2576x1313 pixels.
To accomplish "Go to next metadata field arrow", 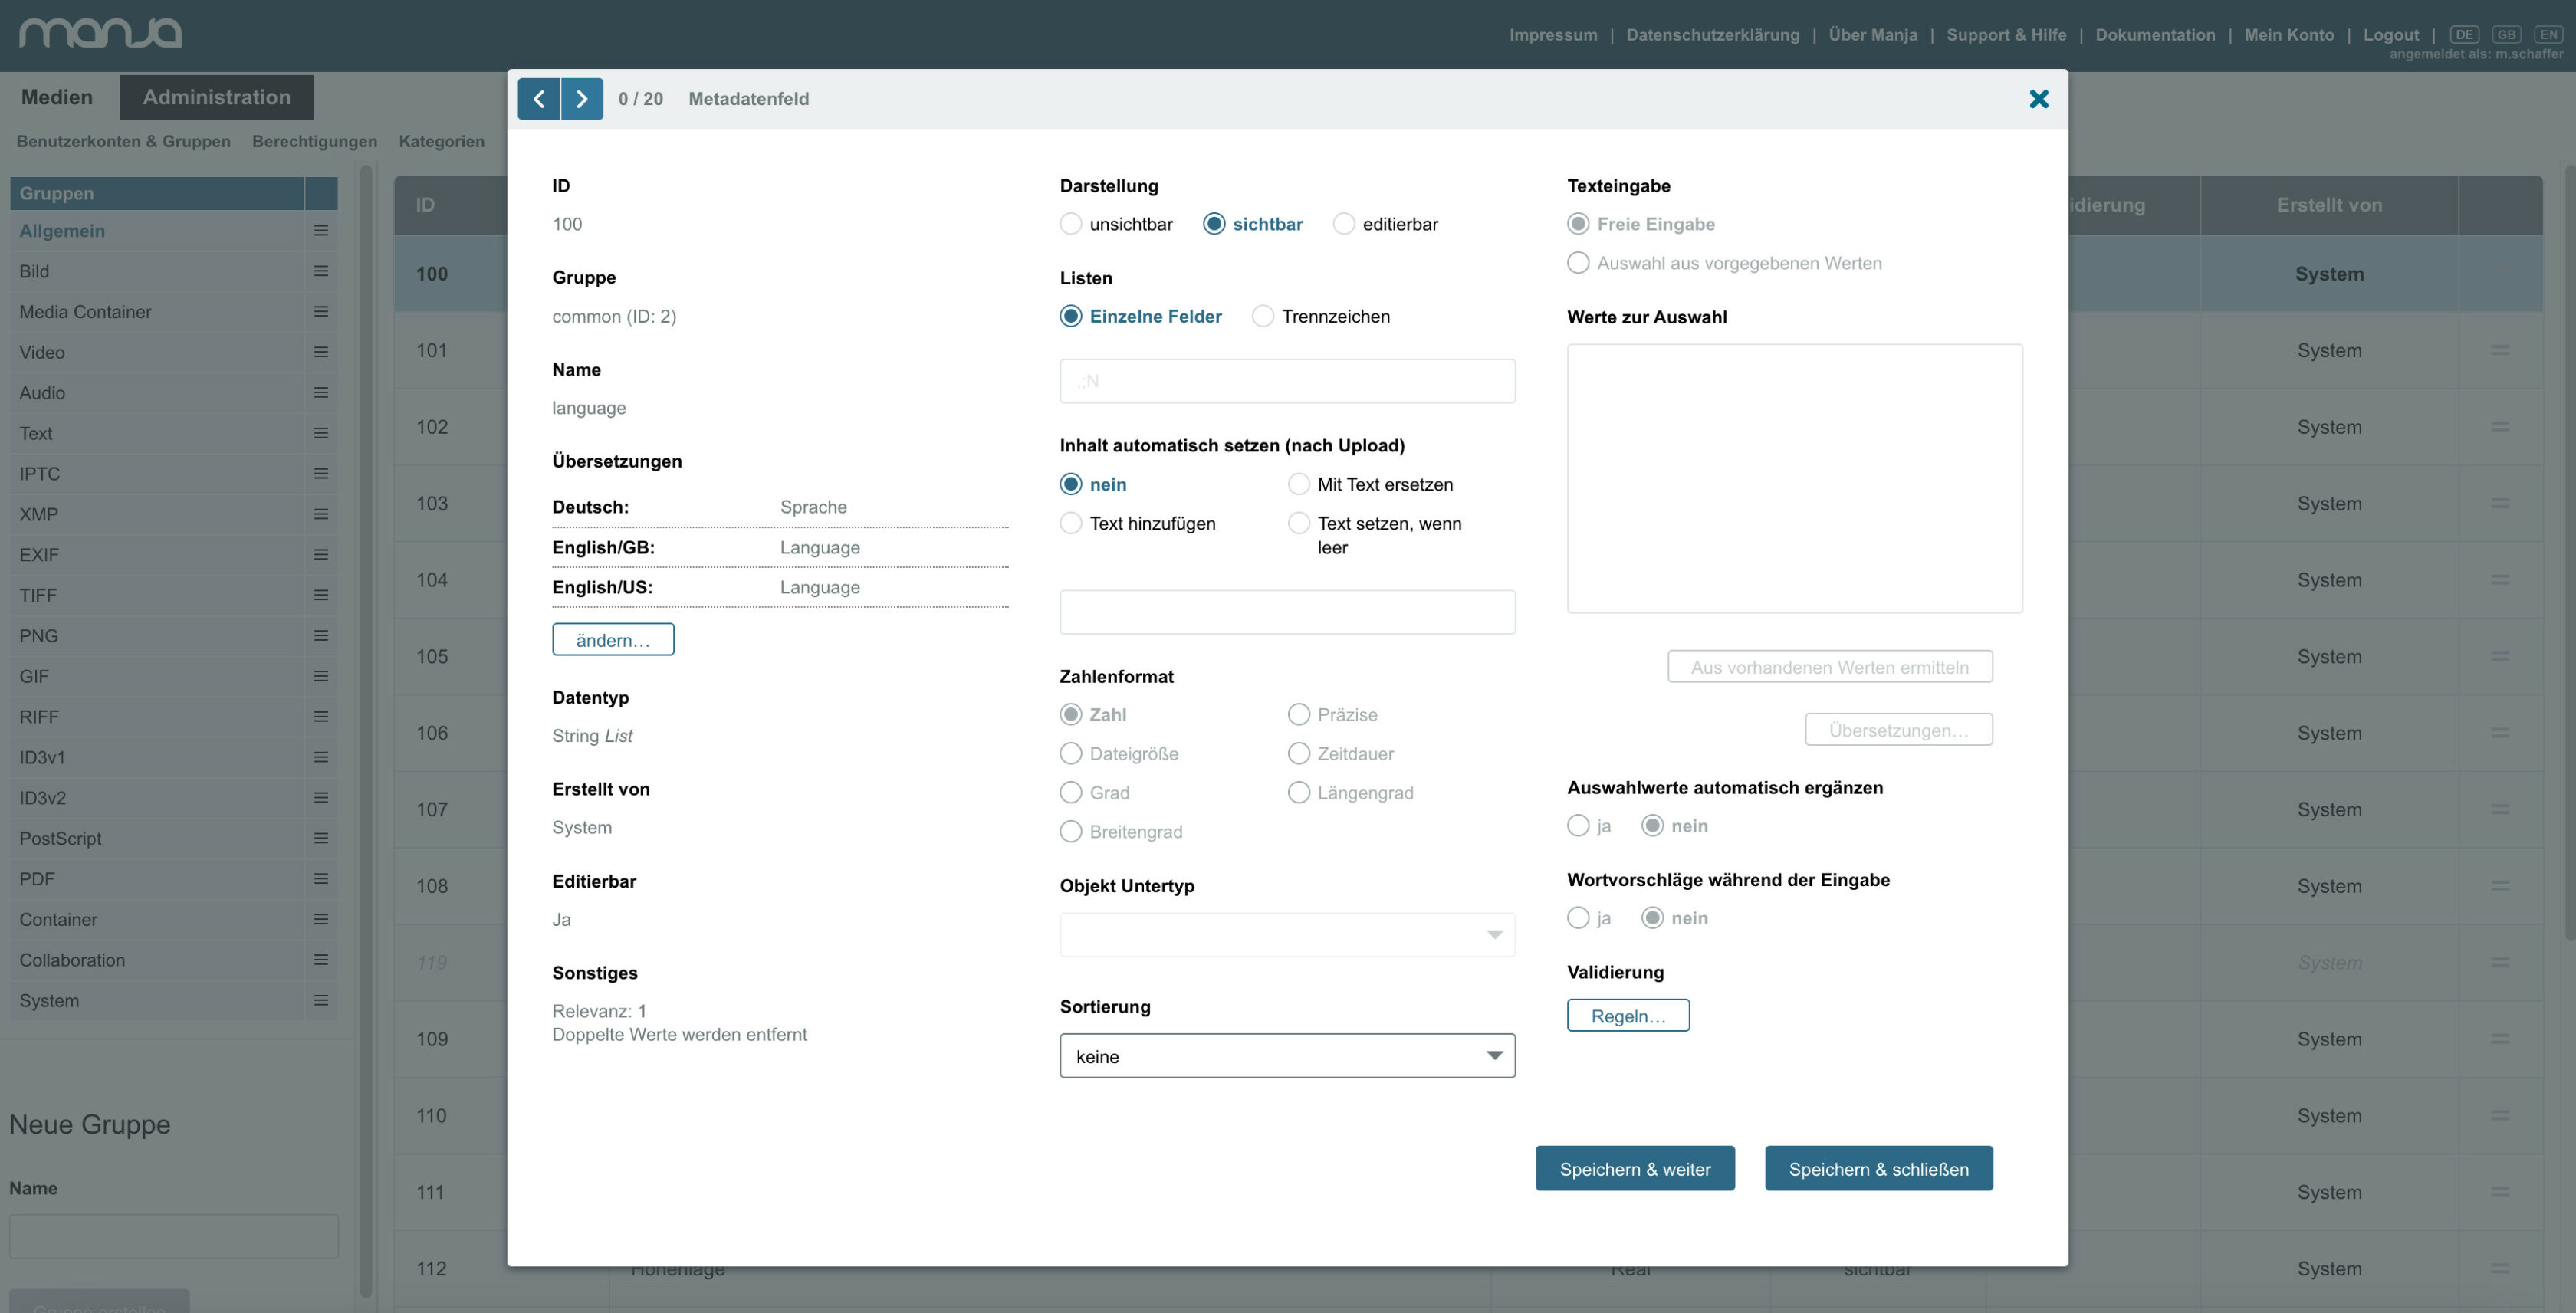I will click(x=582, y=99).
